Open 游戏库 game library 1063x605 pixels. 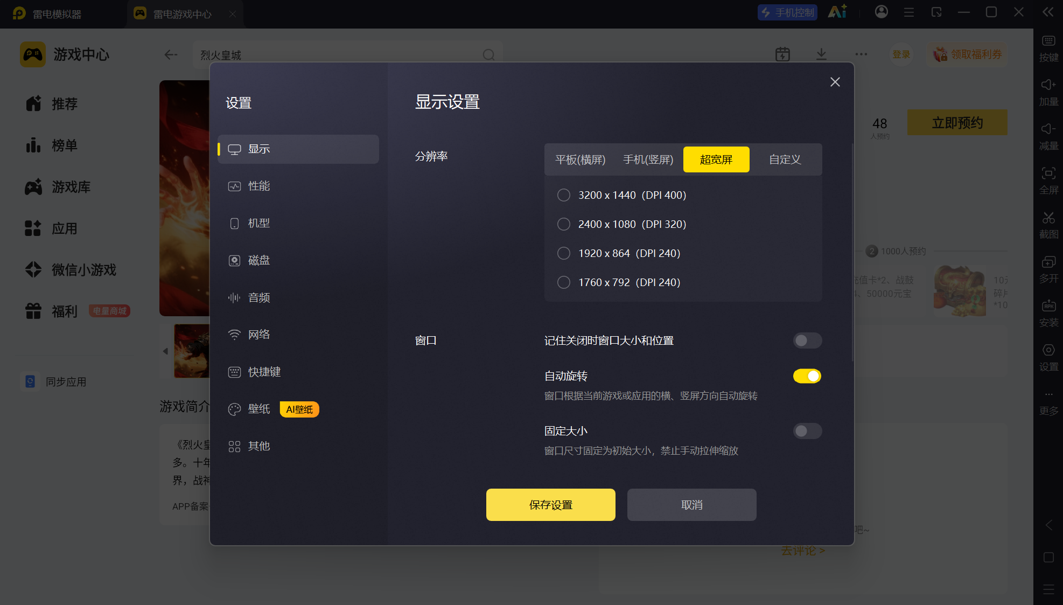click(58, 187)
